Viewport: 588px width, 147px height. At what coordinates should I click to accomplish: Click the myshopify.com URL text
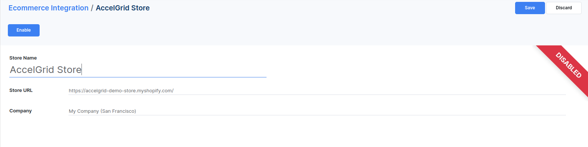pos(121,90)
